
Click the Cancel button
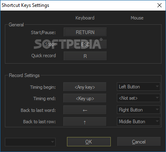(x=139, y=142)
